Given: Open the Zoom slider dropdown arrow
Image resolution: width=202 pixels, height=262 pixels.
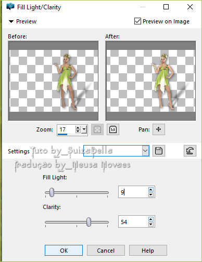Looking at the screenshot, I should coord(84,129).
